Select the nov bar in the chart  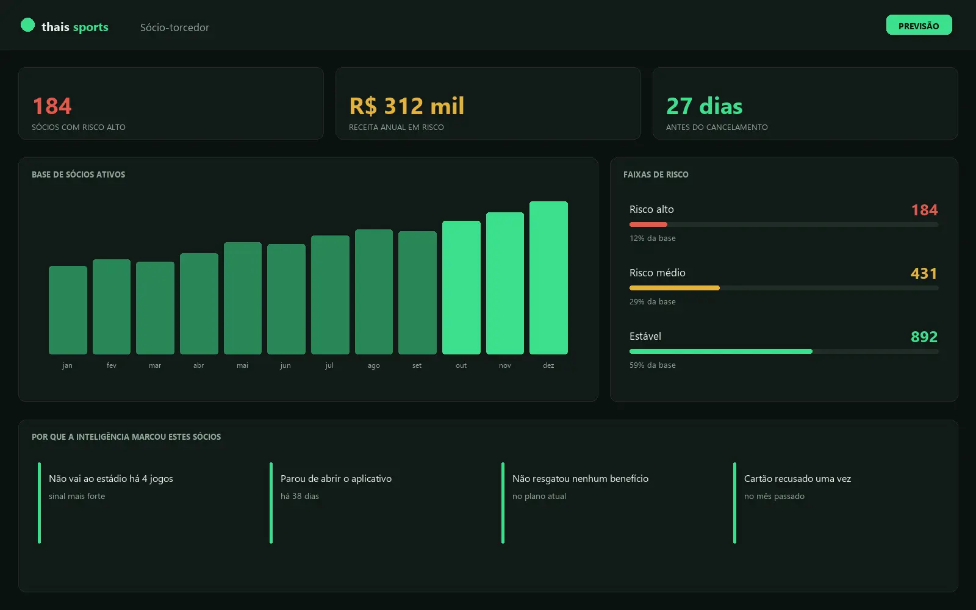[505, 283]
